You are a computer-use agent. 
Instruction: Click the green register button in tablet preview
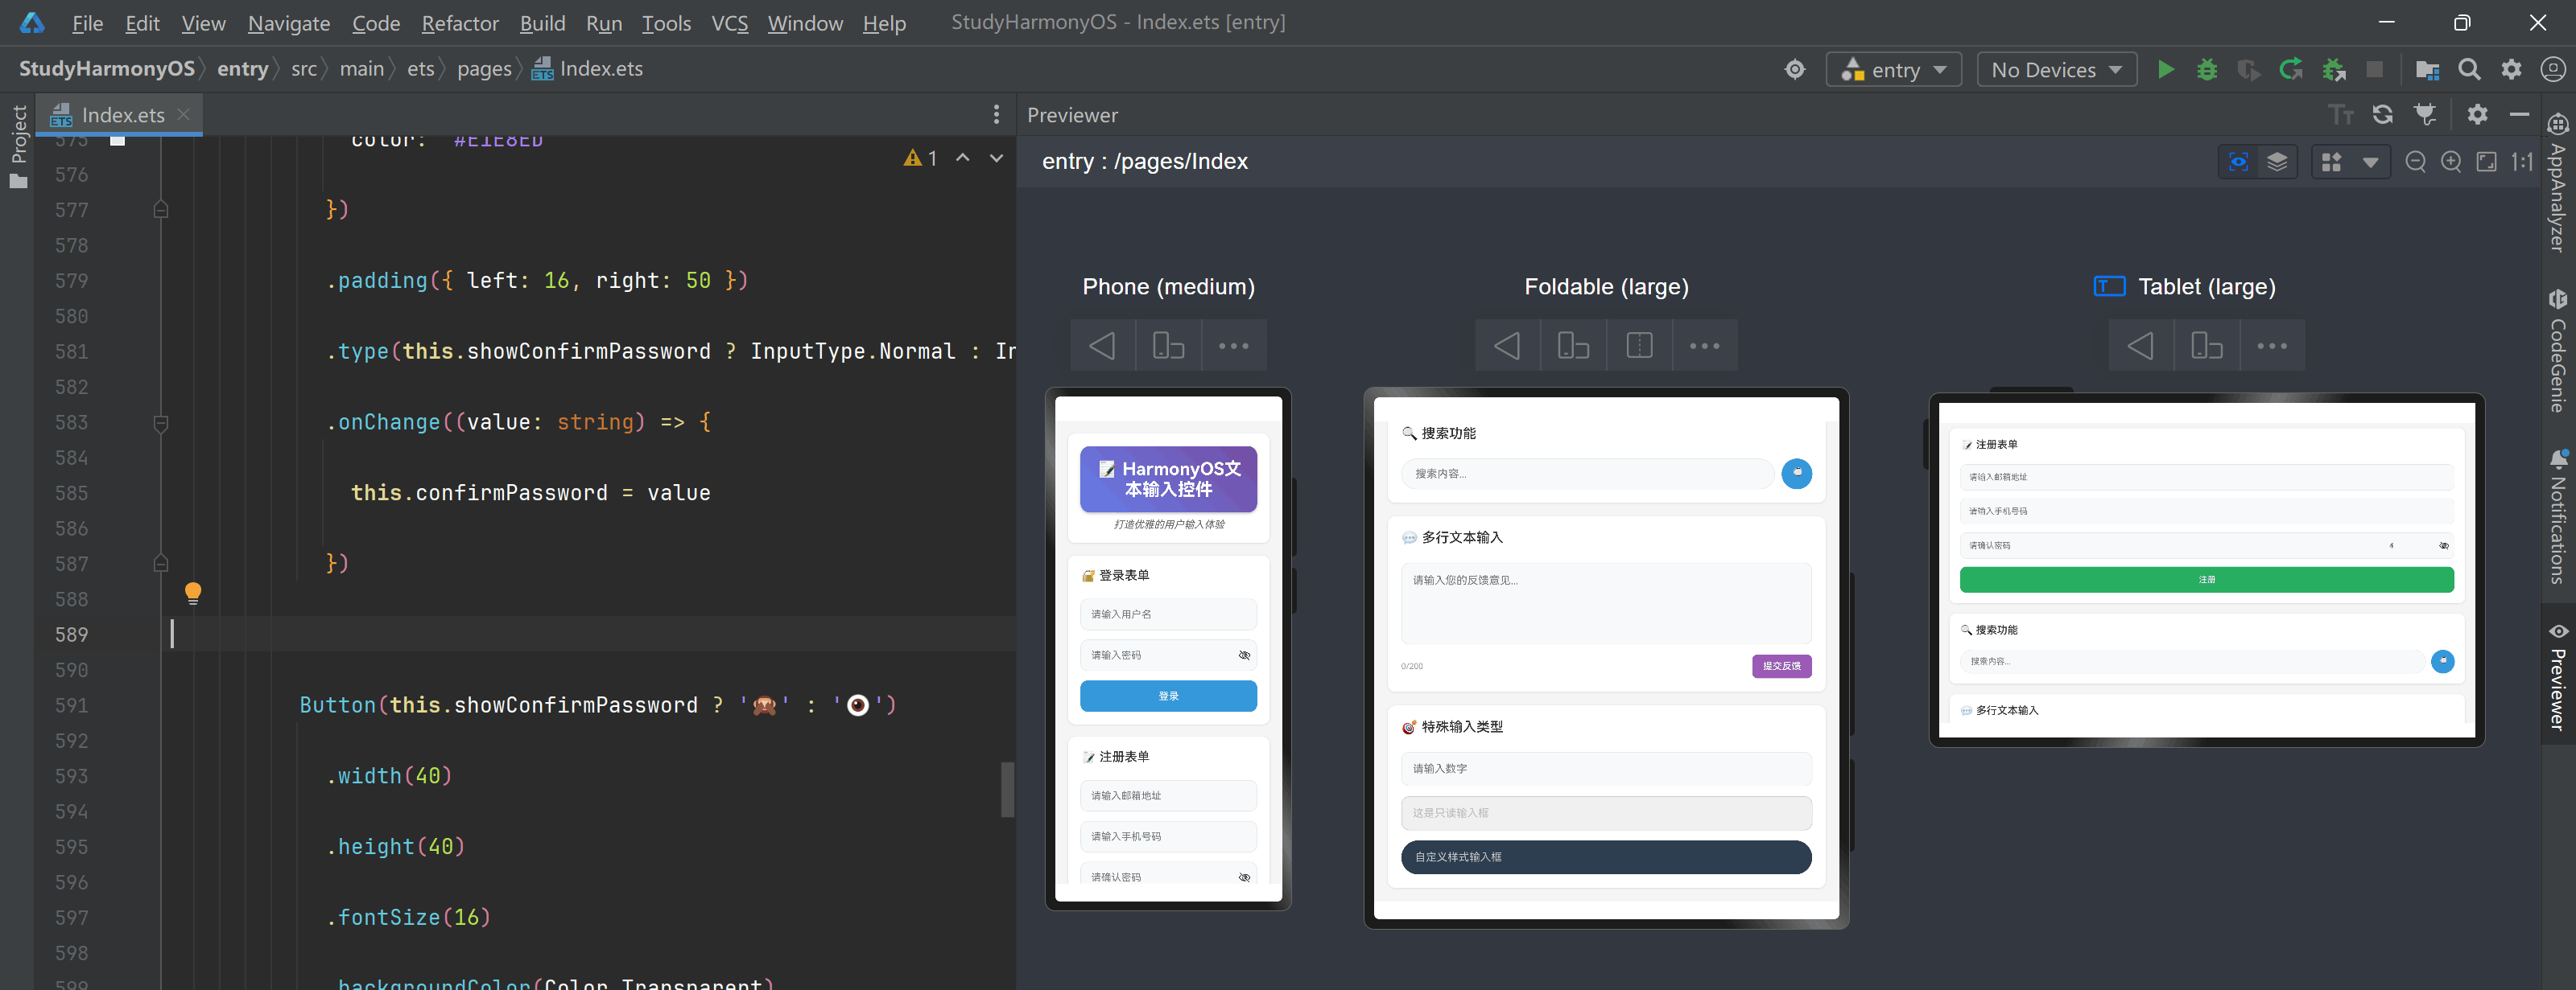tap(2206, 579)
